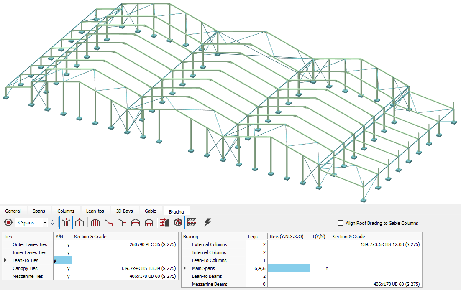Click the canopy bracket icon
Viewport: 461px width, 290px height.
pyautogui.click(x=122, y=223)
